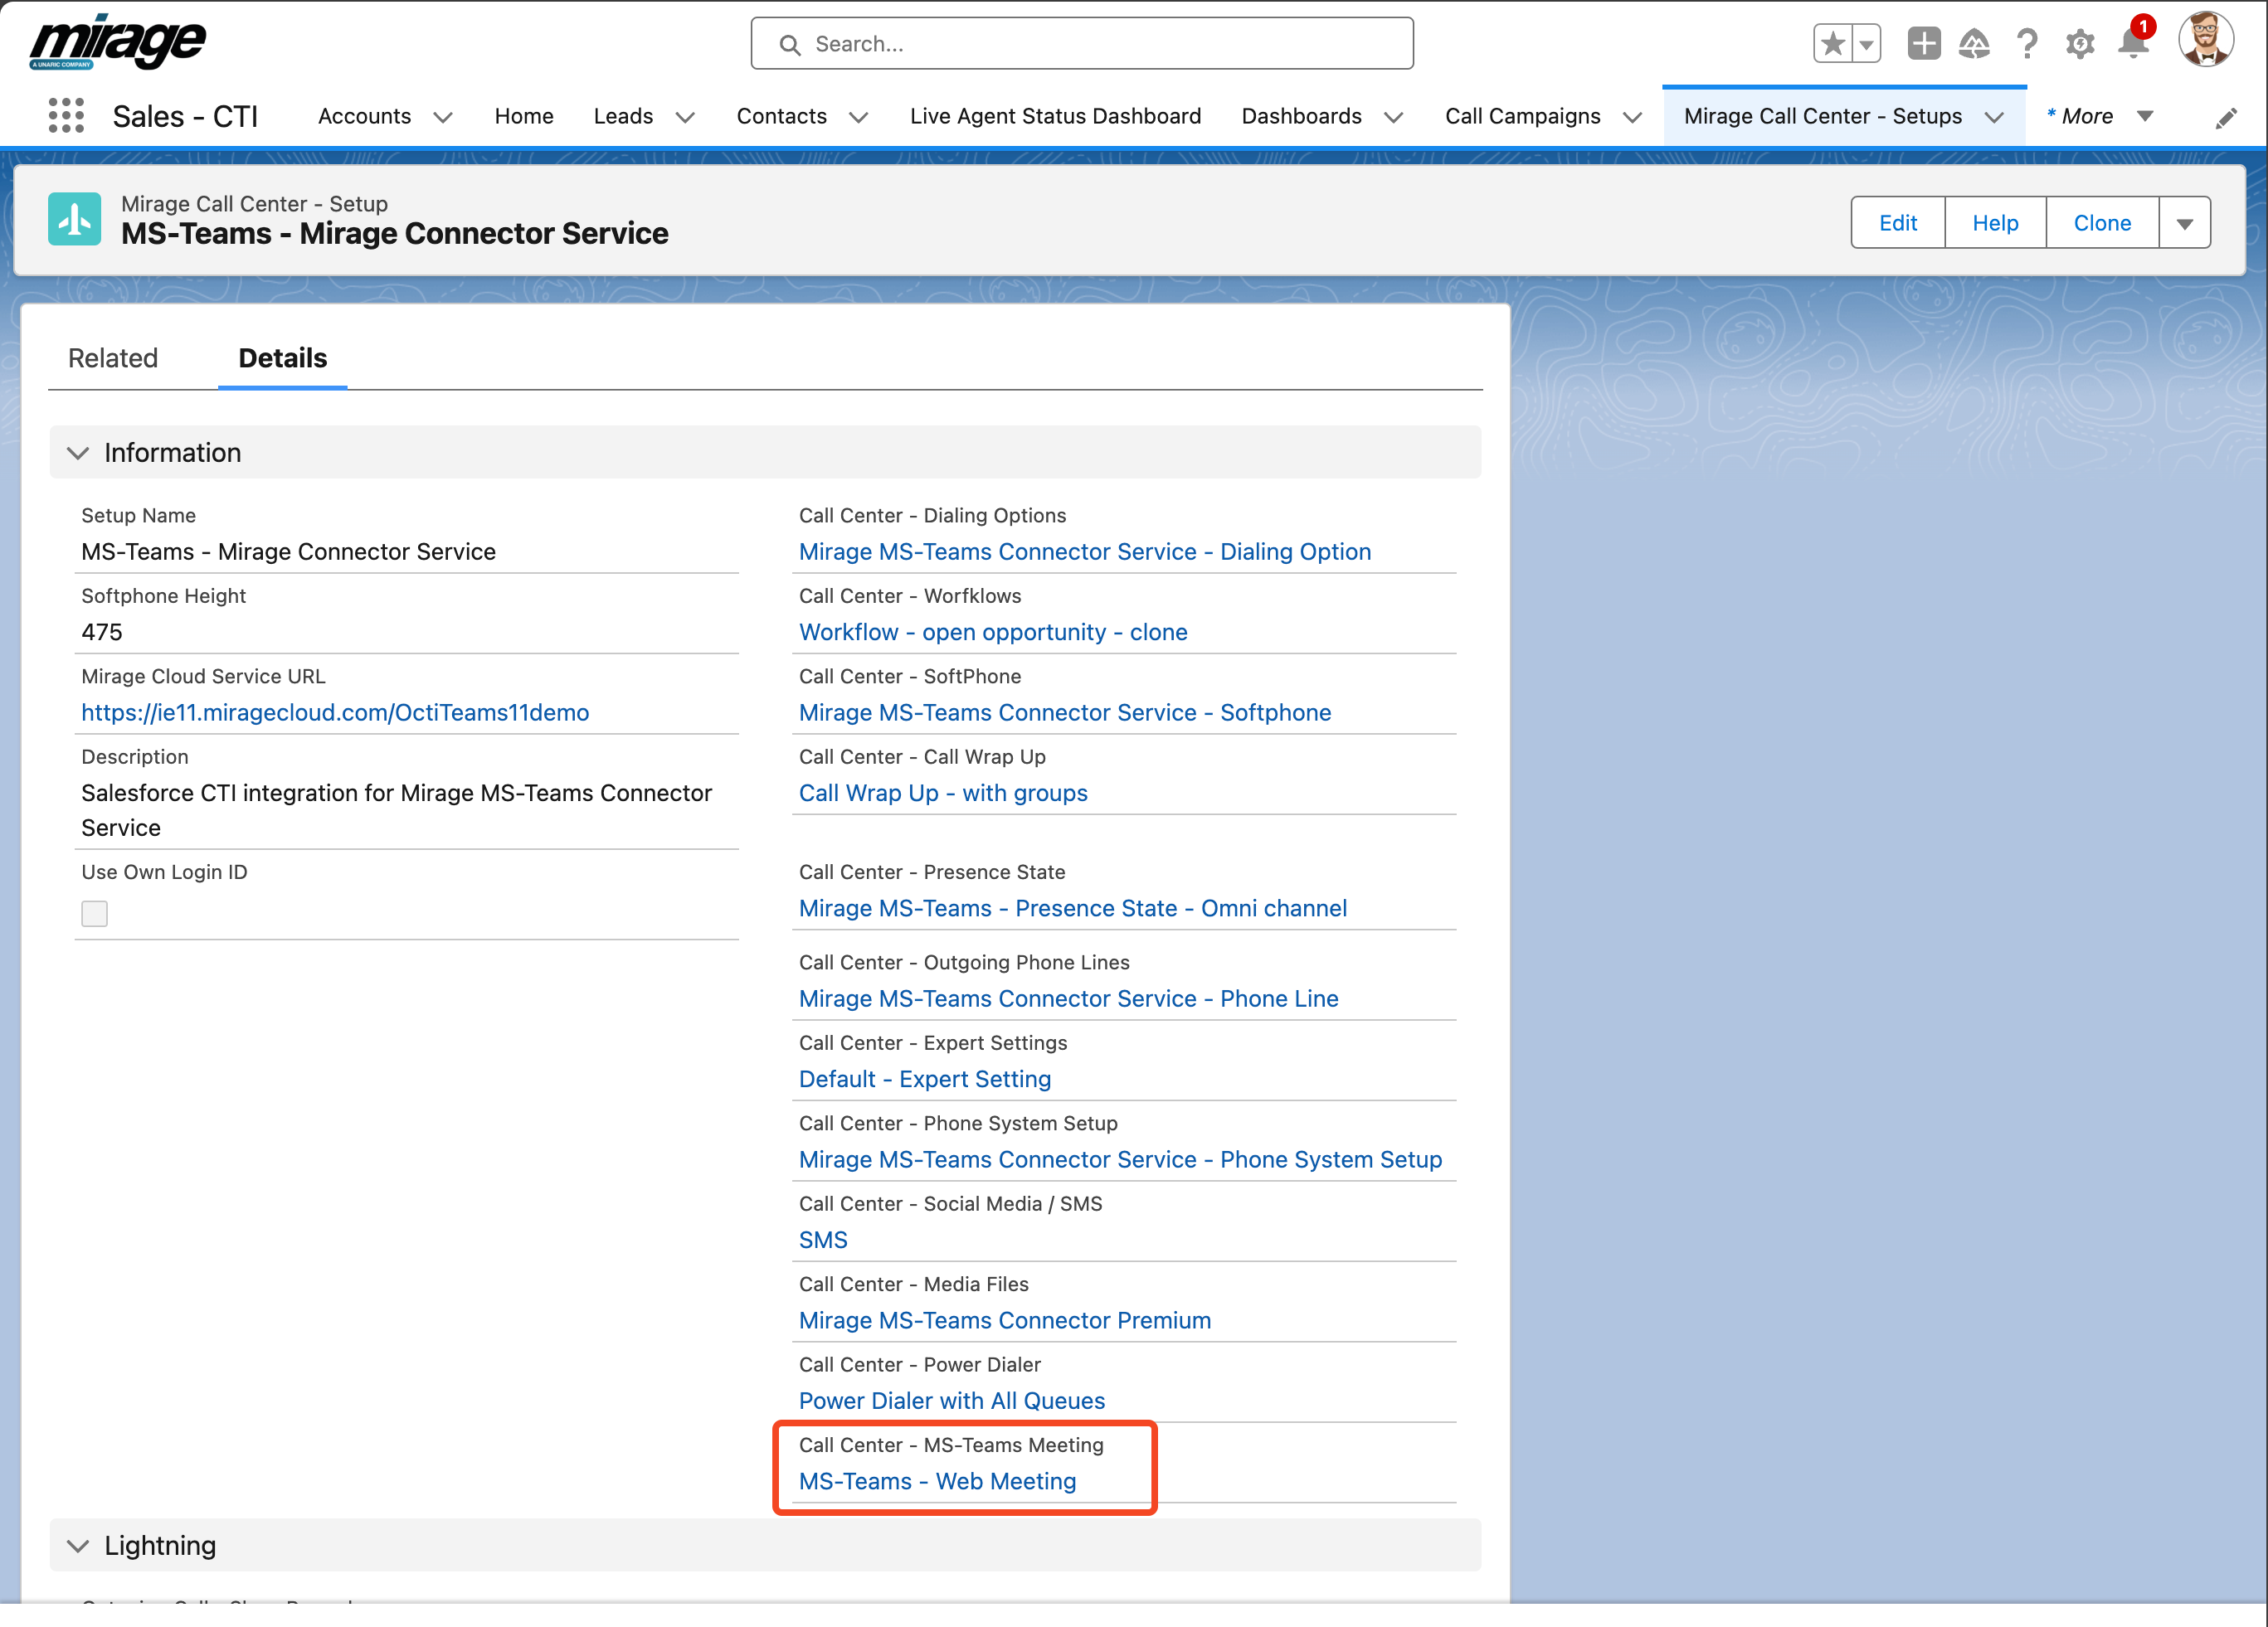
Task: Open Mirage MS-Teams Connector Service - Softphone link
Action: [1065, 712]
